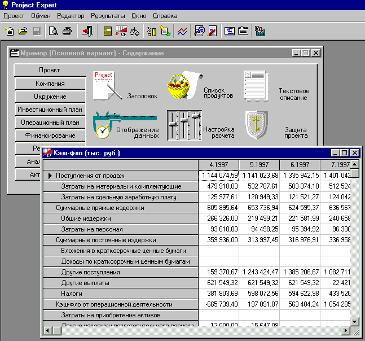Minimize the Мрамор Содержание window
The height and width of the screenshot is (341, 365).
(x=296, y=53)
